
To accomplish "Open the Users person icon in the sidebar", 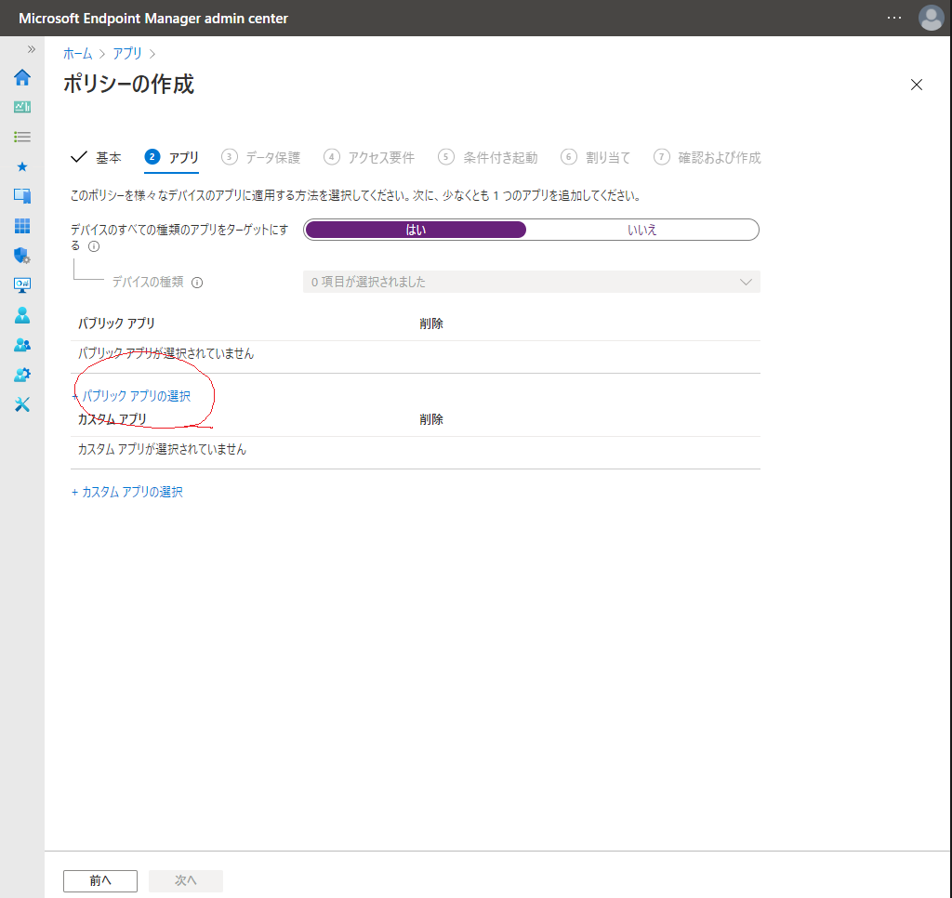I will [x=22, y=315].
